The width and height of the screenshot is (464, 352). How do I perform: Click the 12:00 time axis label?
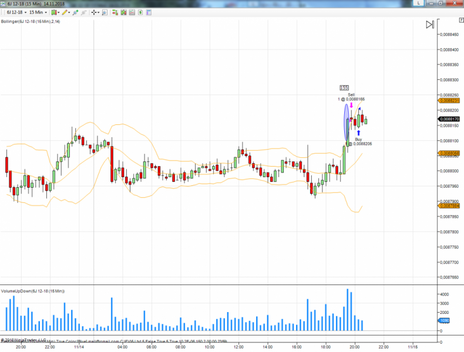point(238,347)
